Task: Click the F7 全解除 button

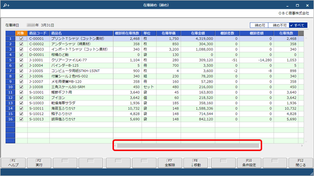Action: coord(170,163)
